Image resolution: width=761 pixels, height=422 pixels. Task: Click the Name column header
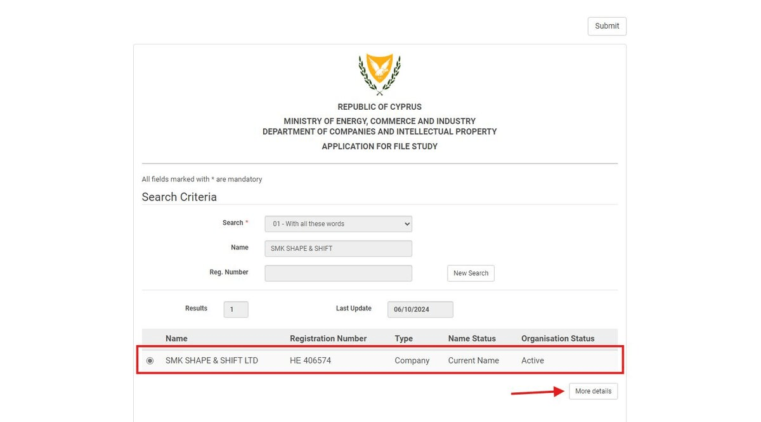[x=176, y=338]
